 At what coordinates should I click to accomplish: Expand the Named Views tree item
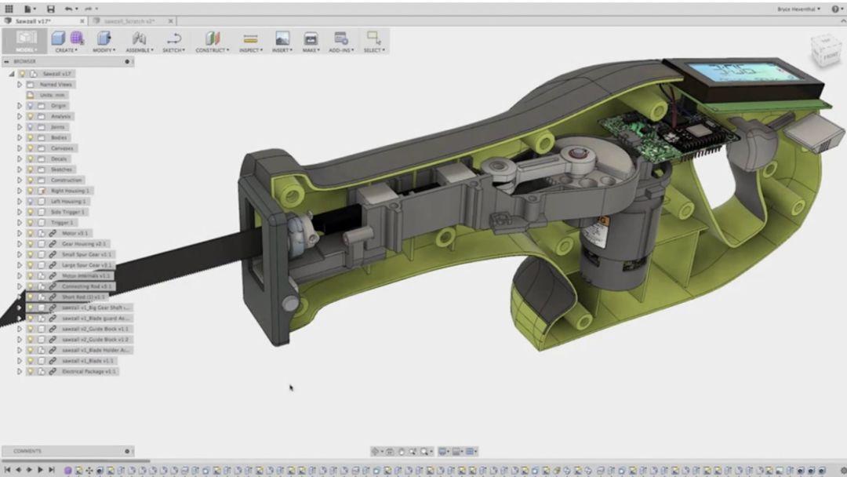click(x=19, y=84)
